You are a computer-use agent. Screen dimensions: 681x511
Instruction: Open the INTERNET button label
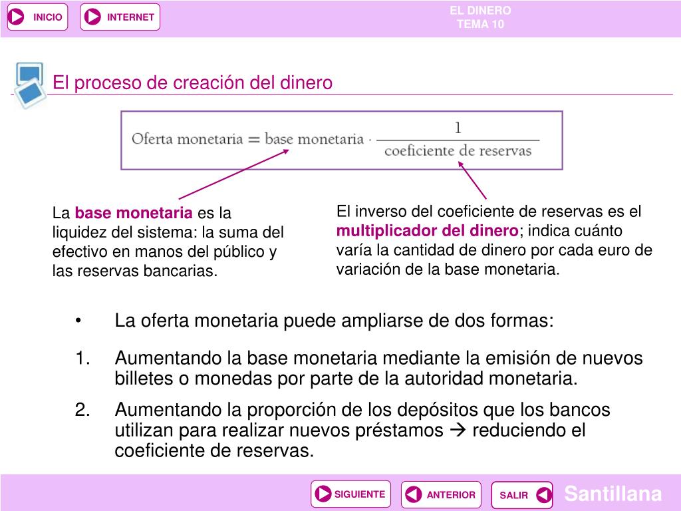tap(131, 17)
